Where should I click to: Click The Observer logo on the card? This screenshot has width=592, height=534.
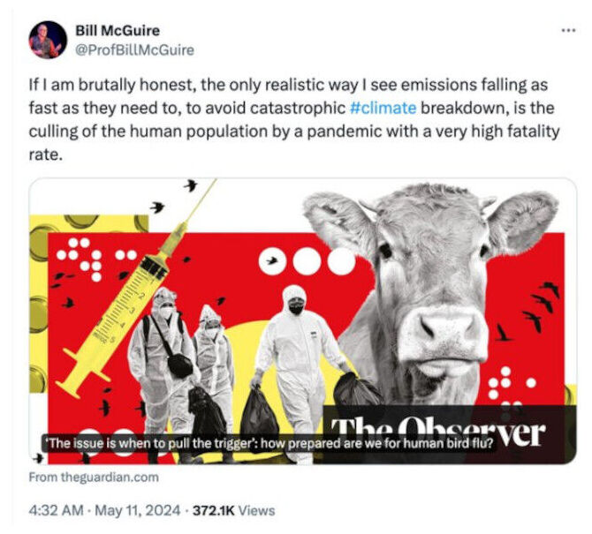coord(438,431)
